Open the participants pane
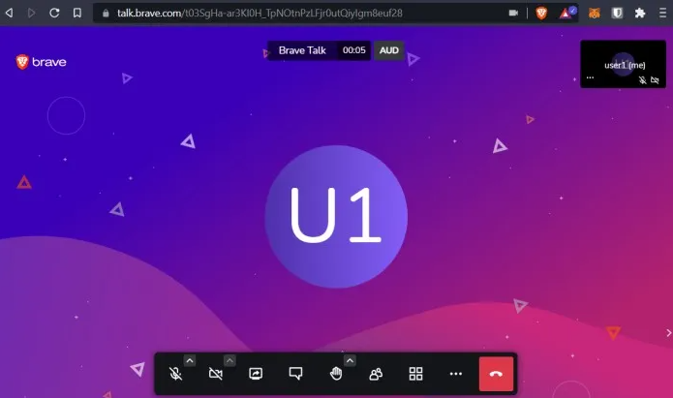 click(x=376, y=374)
